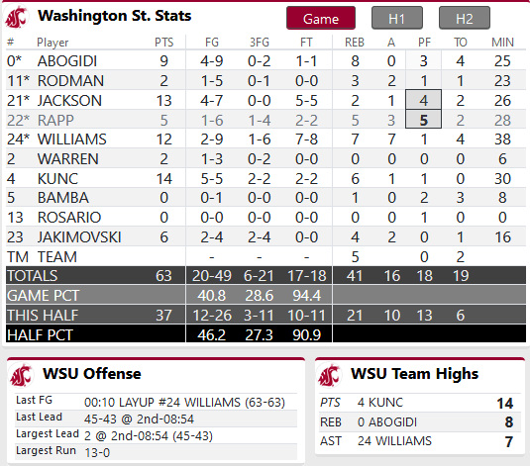Click the Cougar logo in WSU Offense panel
Image resolution: width=530 pixels, height=466 pixels.
click(22, 375)
